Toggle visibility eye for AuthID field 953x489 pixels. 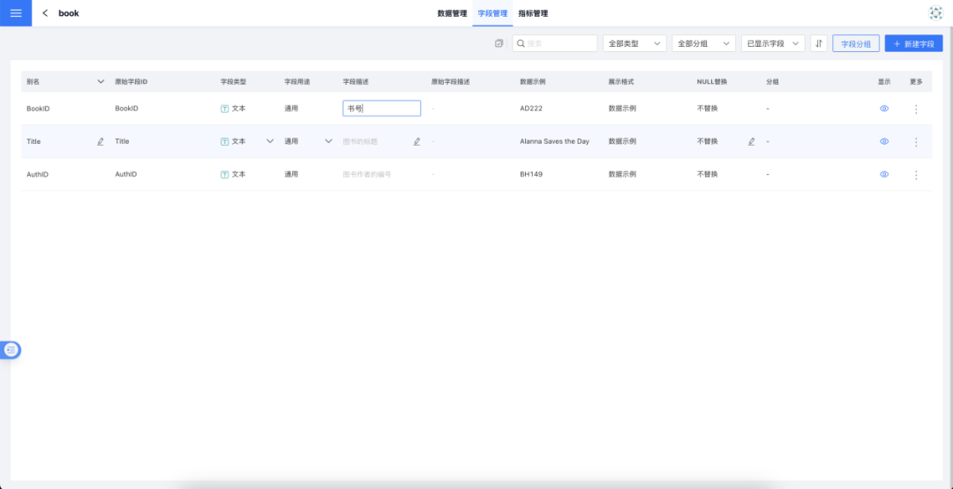884,174
